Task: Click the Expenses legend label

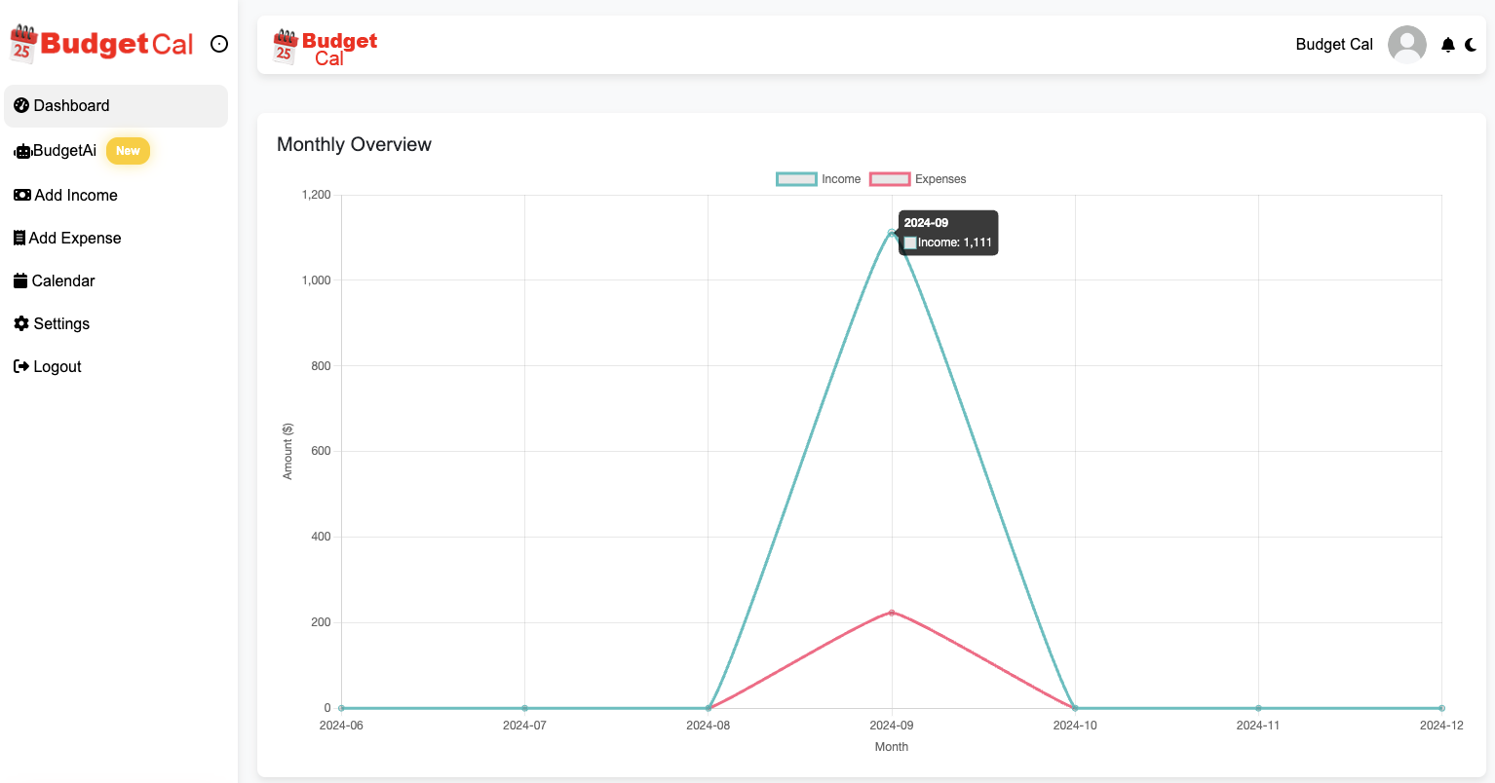Action: pyautogui.click(x=940, y=179)
